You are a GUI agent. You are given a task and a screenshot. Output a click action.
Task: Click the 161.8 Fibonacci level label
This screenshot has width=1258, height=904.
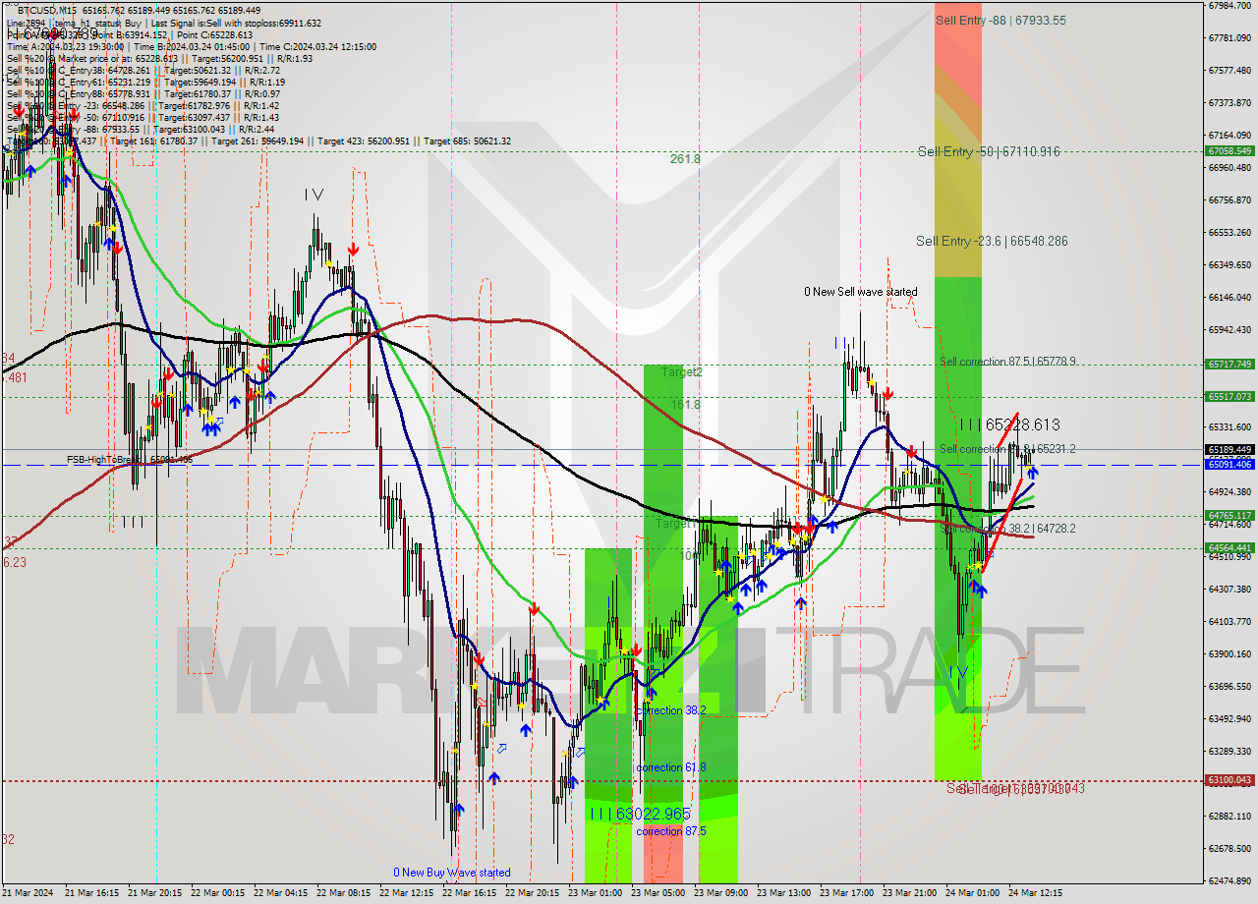(x=685, y=404)
